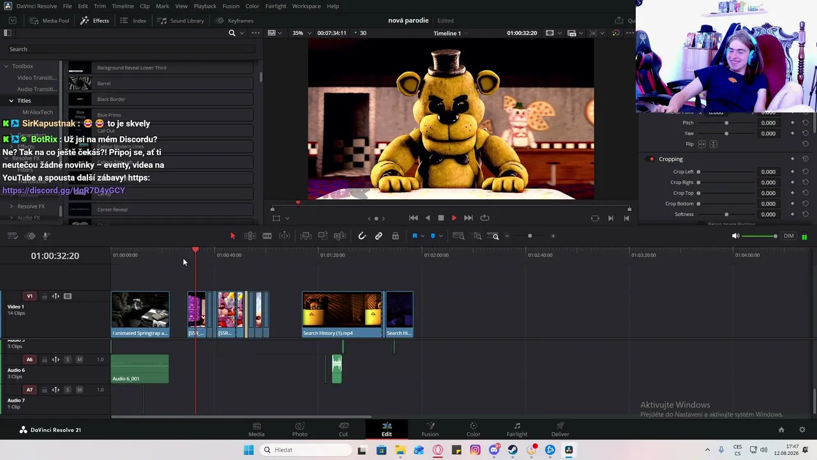Open the Discord invite link in chat
This screenshot has width=817, height=460.
[x=64, y=190]
